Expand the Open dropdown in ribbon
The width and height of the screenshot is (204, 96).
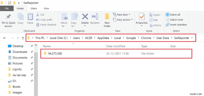[x=161, y=15]
